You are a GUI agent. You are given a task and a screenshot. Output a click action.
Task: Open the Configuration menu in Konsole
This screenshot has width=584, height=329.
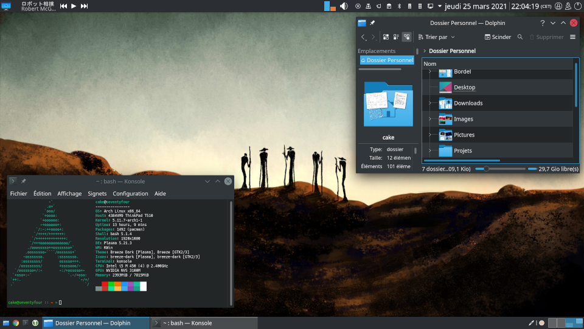130,194
